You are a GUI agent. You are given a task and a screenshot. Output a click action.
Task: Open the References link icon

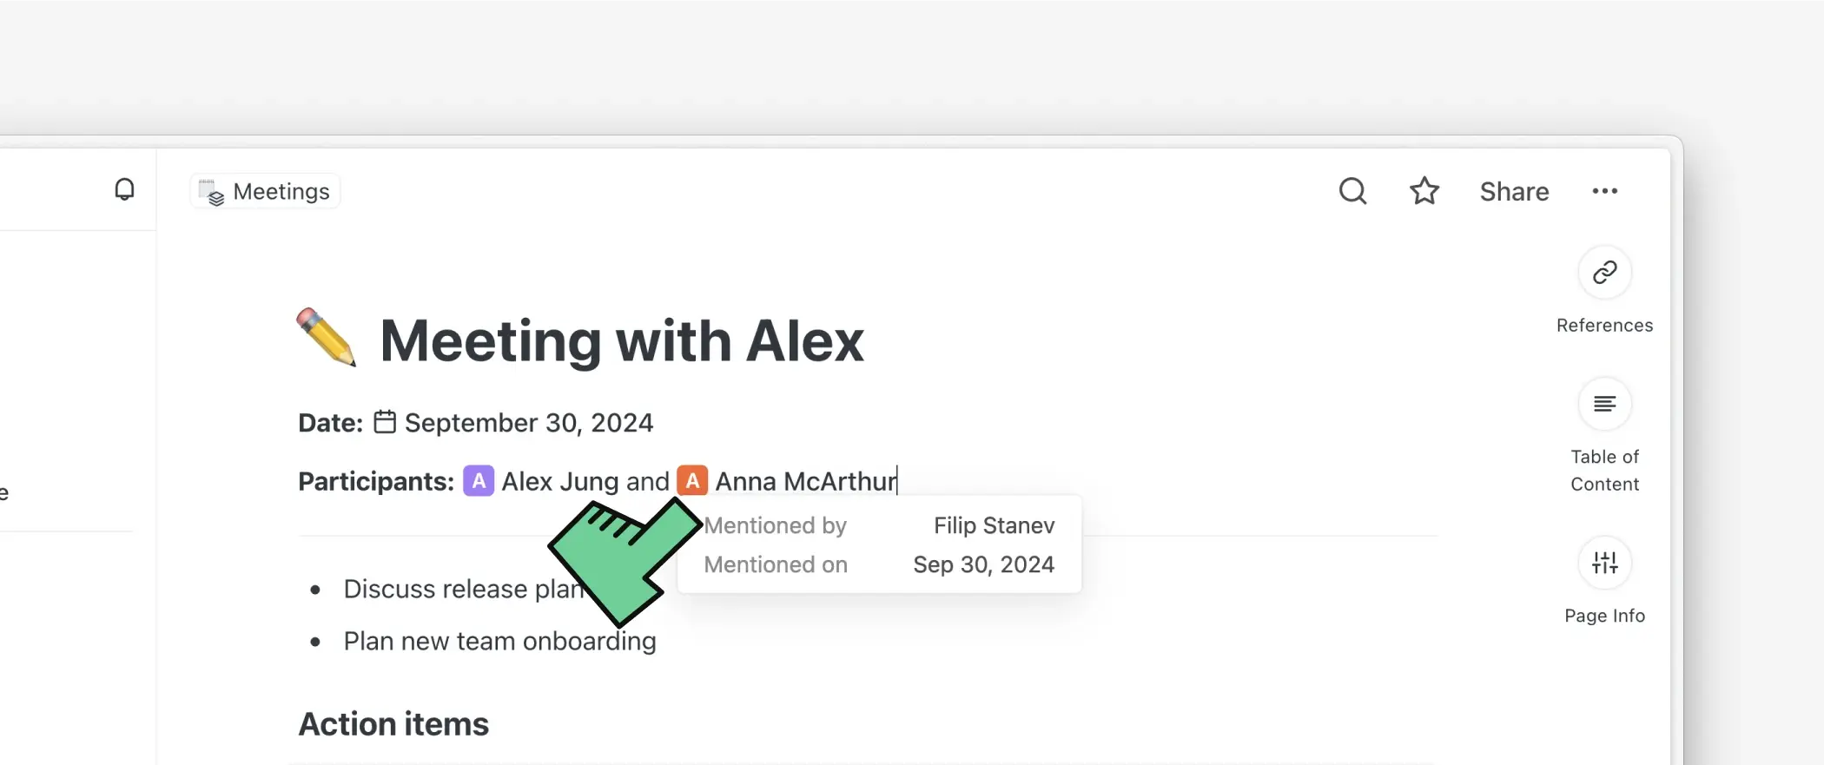pyautogui.click(x=1604, y=273)
